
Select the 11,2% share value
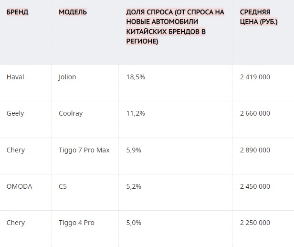point(136,113)
